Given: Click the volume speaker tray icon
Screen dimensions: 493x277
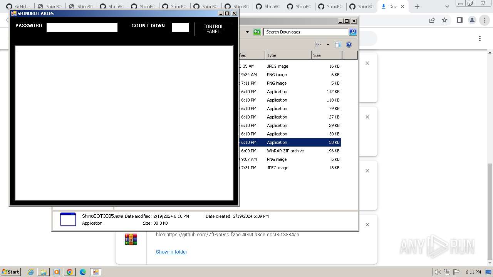Looking at the screenshot, I should pyautogui.click(x=438, y=272).
